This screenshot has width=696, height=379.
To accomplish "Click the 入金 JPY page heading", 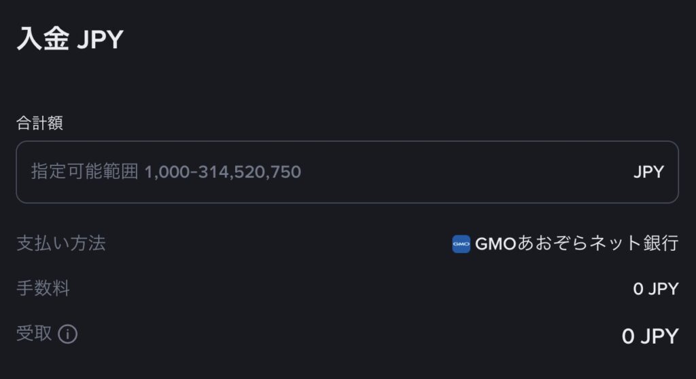I will (69, 40).
